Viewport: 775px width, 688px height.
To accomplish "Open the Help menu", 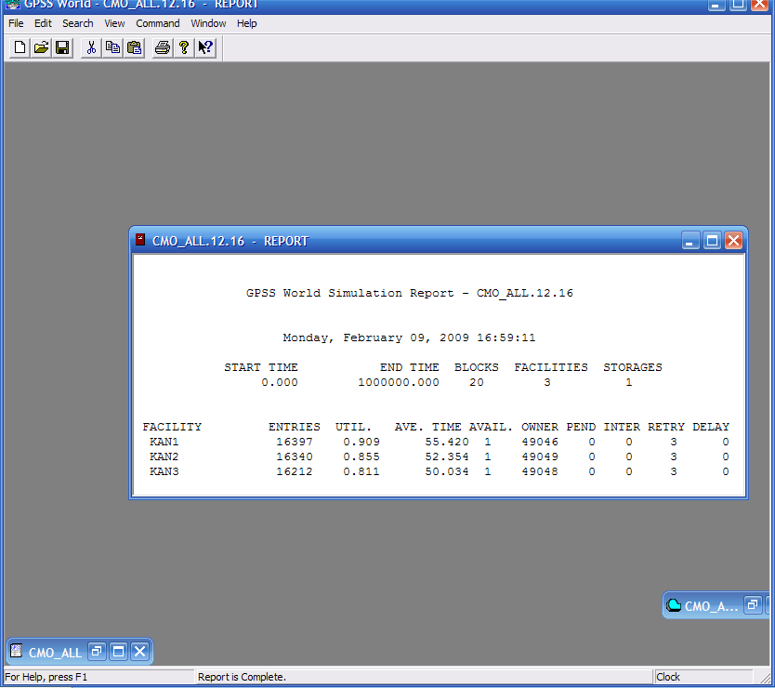I will (x=246, y=23).
